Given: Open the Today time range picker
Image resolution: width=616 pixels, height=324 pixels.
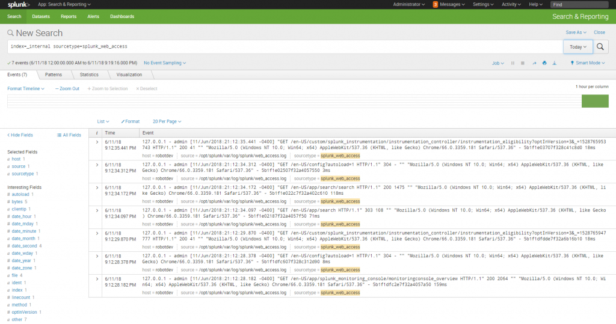Looking at the screenshot, I should pyautogui.click(x=578, y=47).
